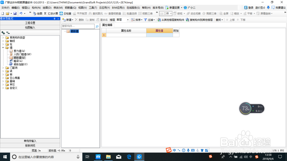
Task: Open the 文件(F) menu
Action: [5, 8]
